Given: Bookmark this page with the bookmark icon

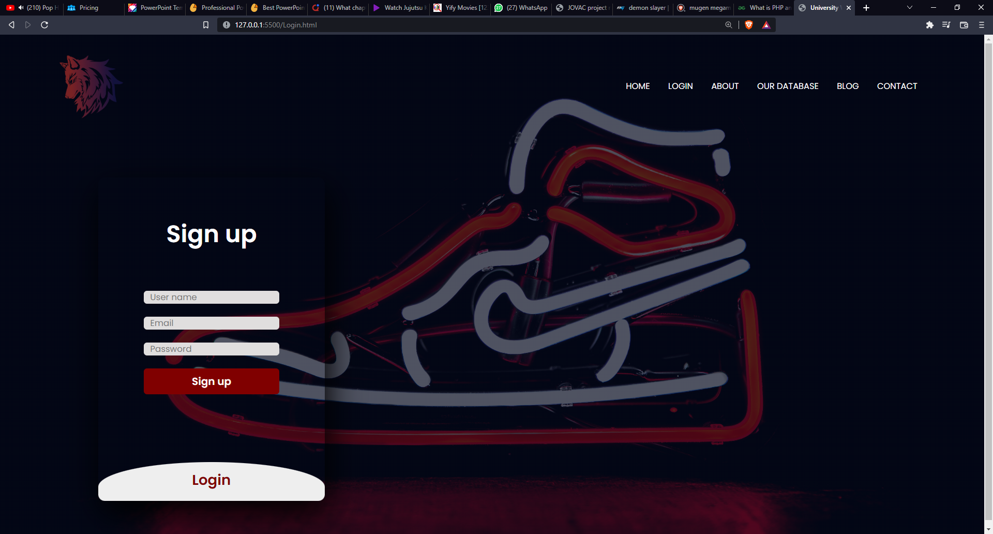Looking at the screenshot, I should pyautogui.click(x=205, y=24).
